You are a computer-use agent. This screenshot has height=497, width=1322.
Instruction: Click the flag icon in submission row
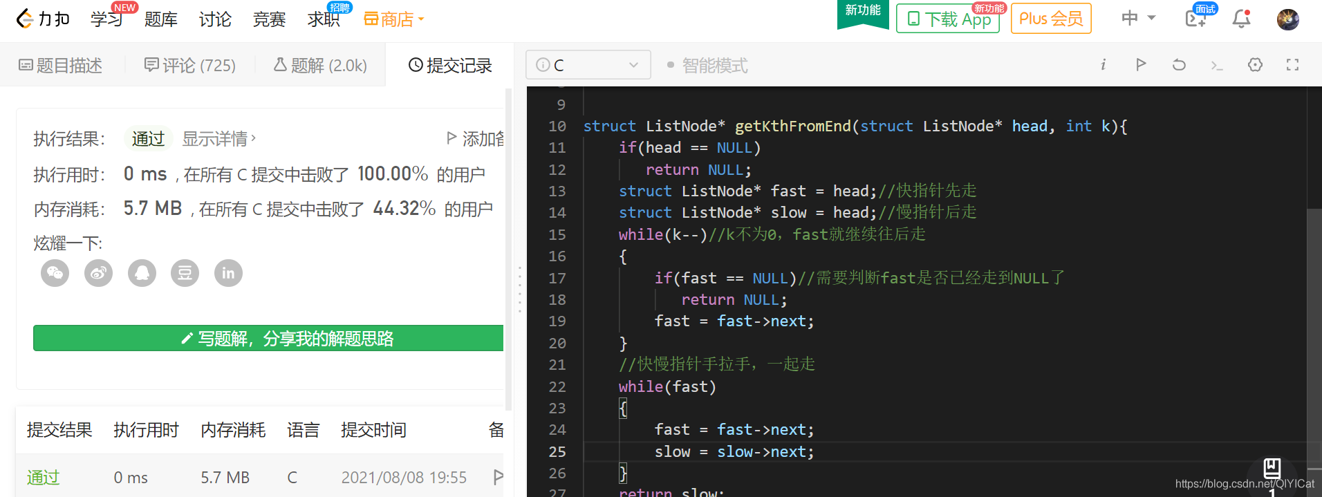pos(498,477)
